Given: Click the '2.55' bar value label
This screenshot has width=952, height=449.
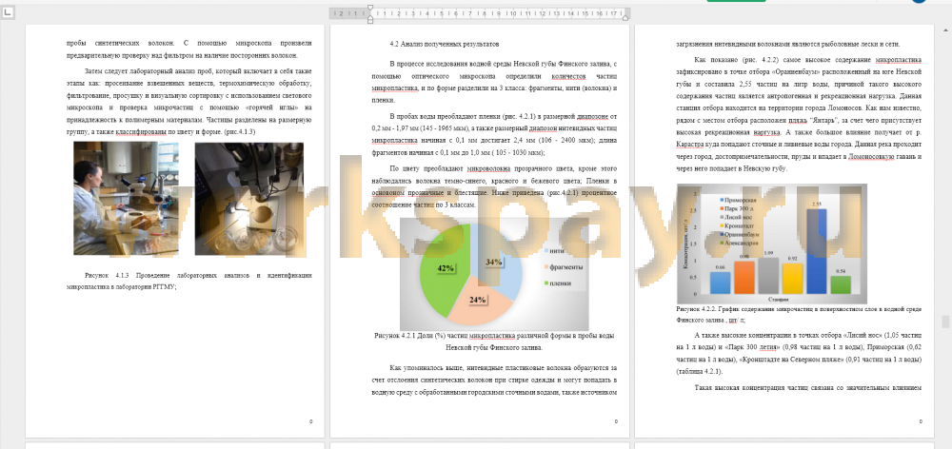Looking at the screenshot, I should (x=815, y=205).
